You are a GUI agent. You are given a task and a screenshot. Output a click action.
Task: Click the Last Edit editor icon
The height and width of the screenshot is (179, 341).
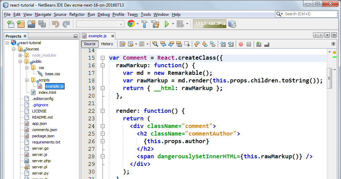click(x=123, y=44)
